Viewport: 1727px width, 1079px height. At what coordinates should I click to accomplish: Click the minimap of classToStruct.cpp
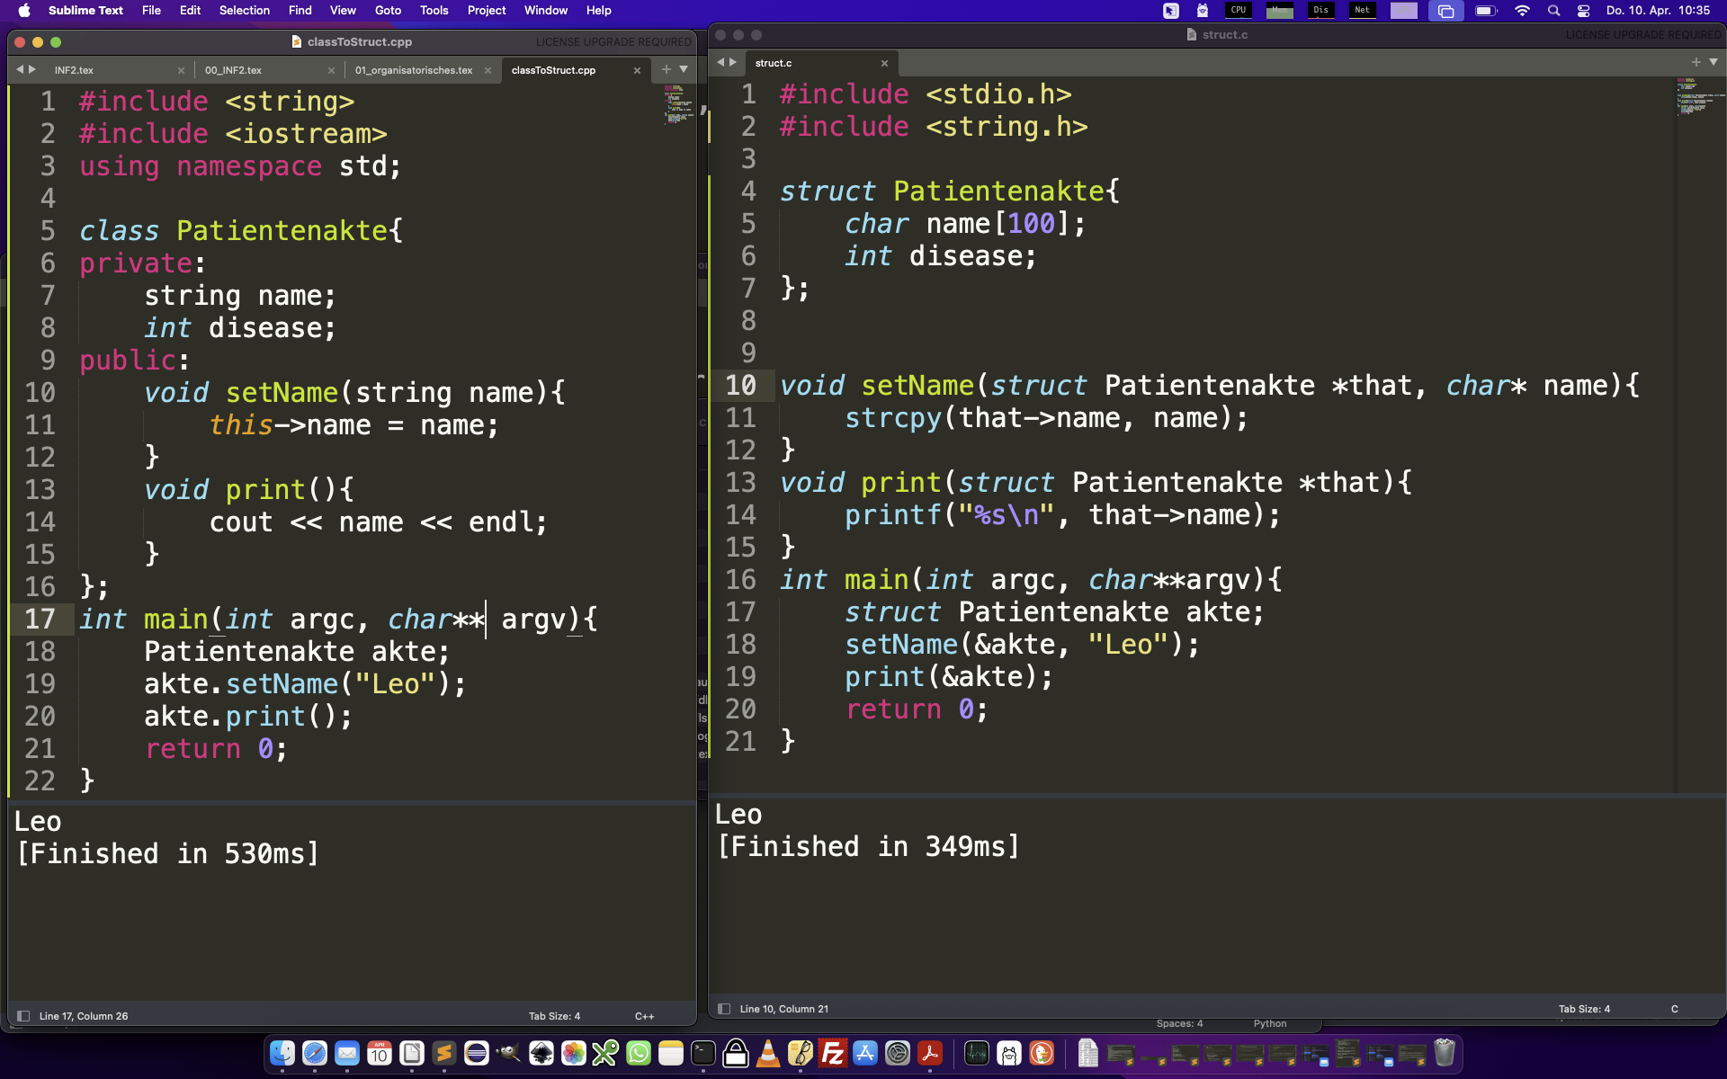677,105
